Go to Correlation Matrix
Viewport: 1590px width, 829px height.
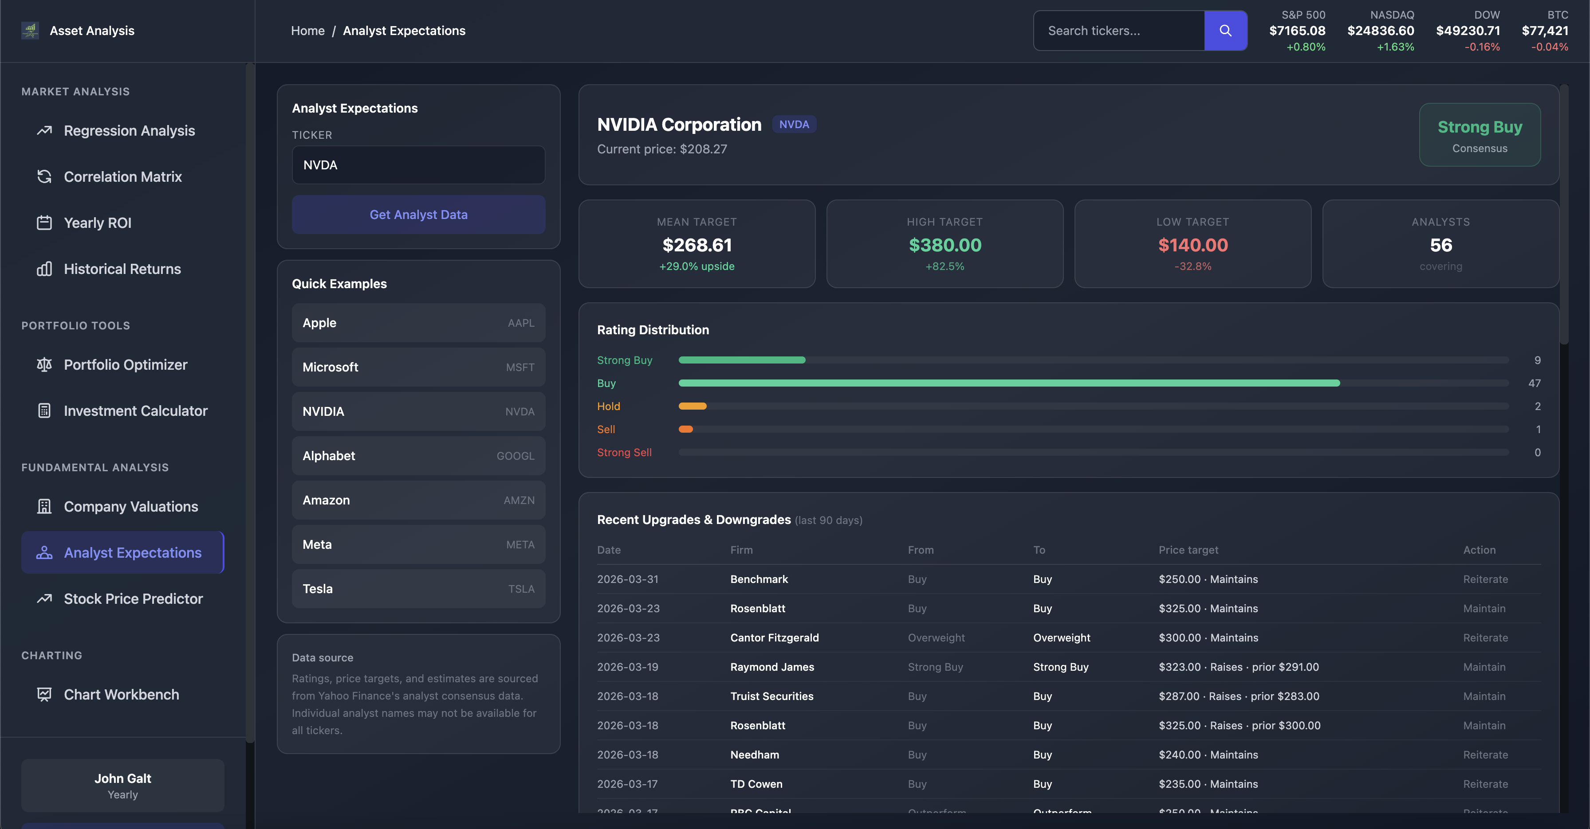pos(123,177)
